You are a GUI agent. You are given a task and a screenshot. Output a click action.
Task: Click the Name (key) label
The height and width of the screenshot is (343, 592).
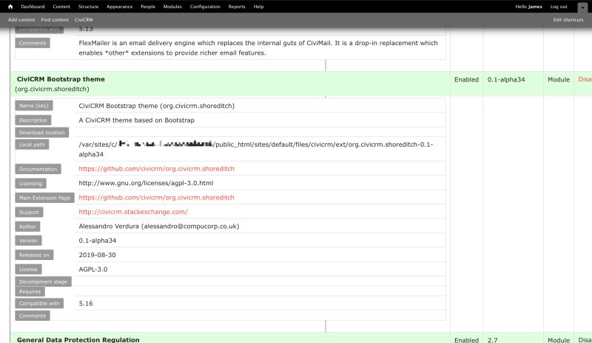(x=34, y=105)
